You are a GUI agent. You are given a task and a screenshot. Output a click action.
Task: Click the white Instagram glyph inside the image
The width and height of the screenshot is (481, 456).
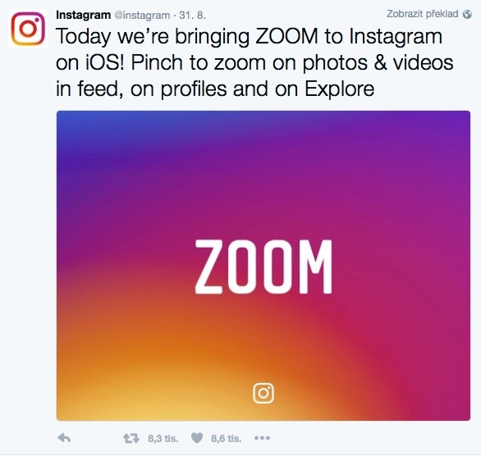point(263,393)
